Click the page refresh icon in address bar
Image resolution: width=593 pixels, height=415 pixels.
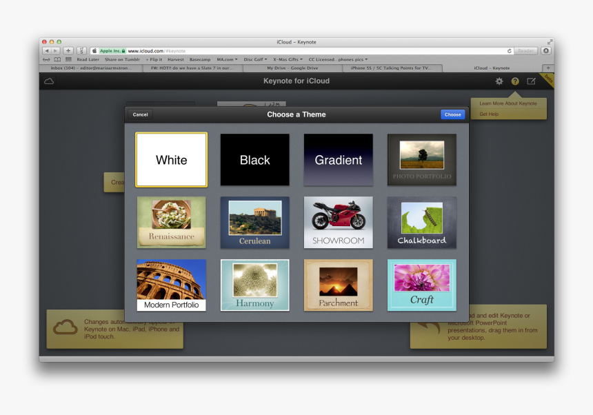click(509, 50)
